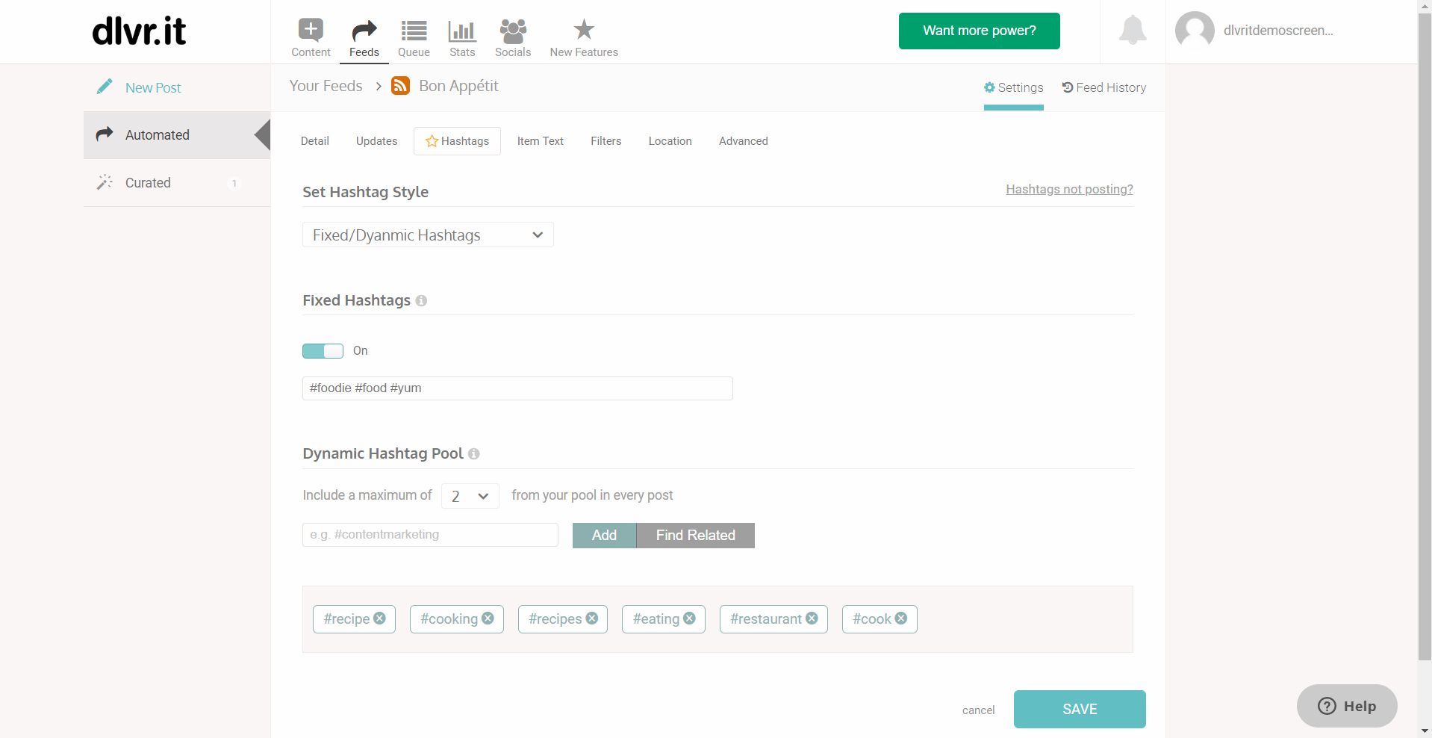The width and height of the screenshot is (1432, 738).
Task: Click the Hashtags tab star icon
Action: (x=432, y=141)
